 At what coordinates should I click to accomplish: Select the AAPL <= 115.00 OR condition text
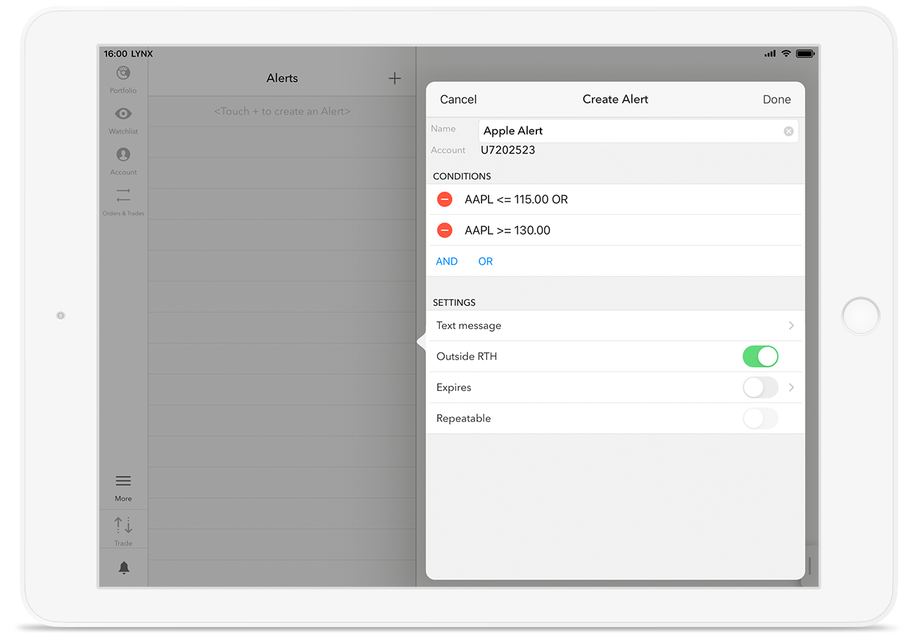coord(516,199)
